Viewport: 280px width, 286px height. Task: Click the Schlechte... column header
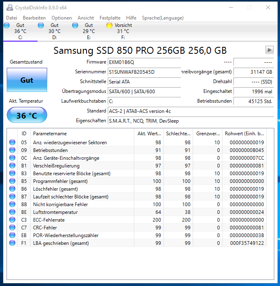pyautogui.click(x=178, y=134)
